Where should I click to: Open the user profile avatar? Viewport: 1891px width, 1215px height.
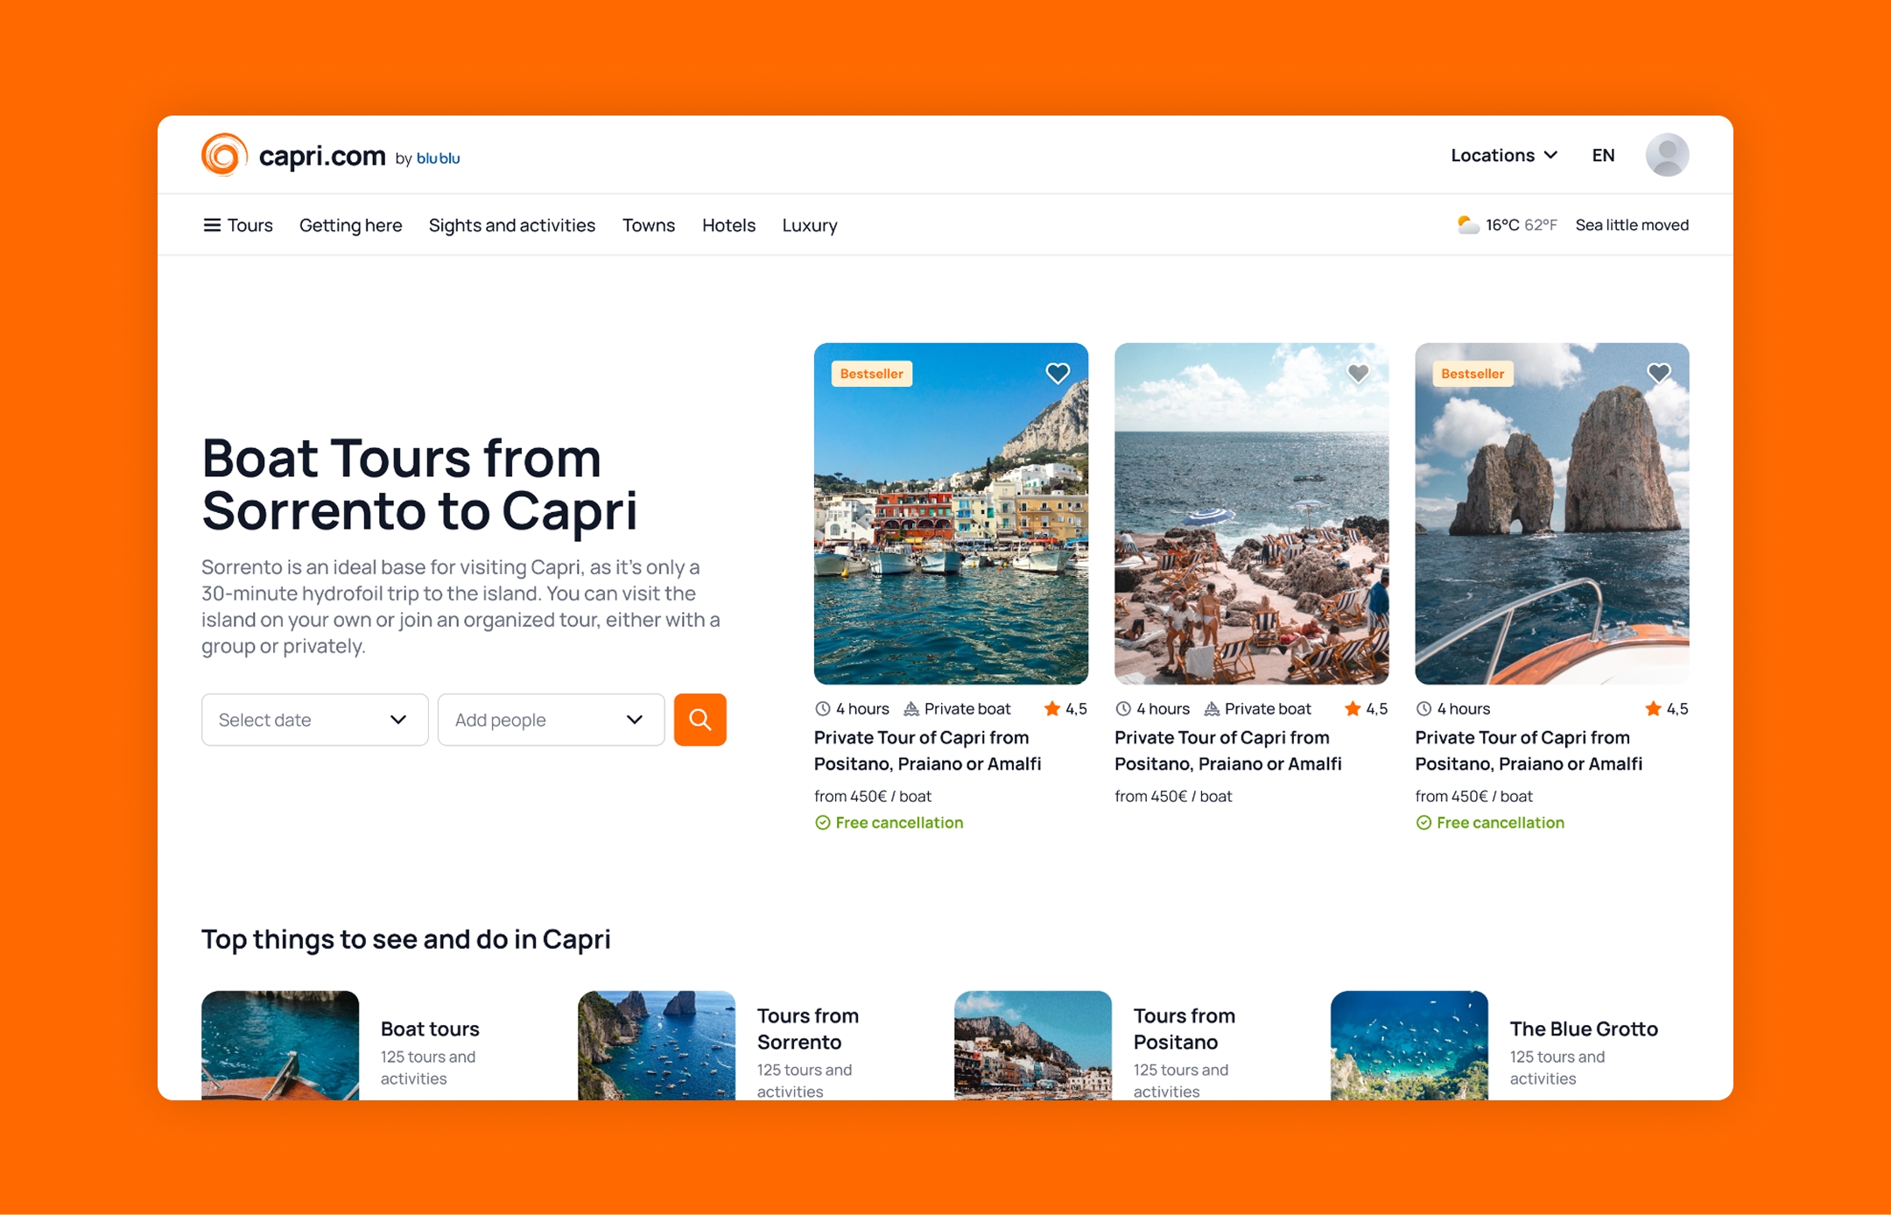1666,155
